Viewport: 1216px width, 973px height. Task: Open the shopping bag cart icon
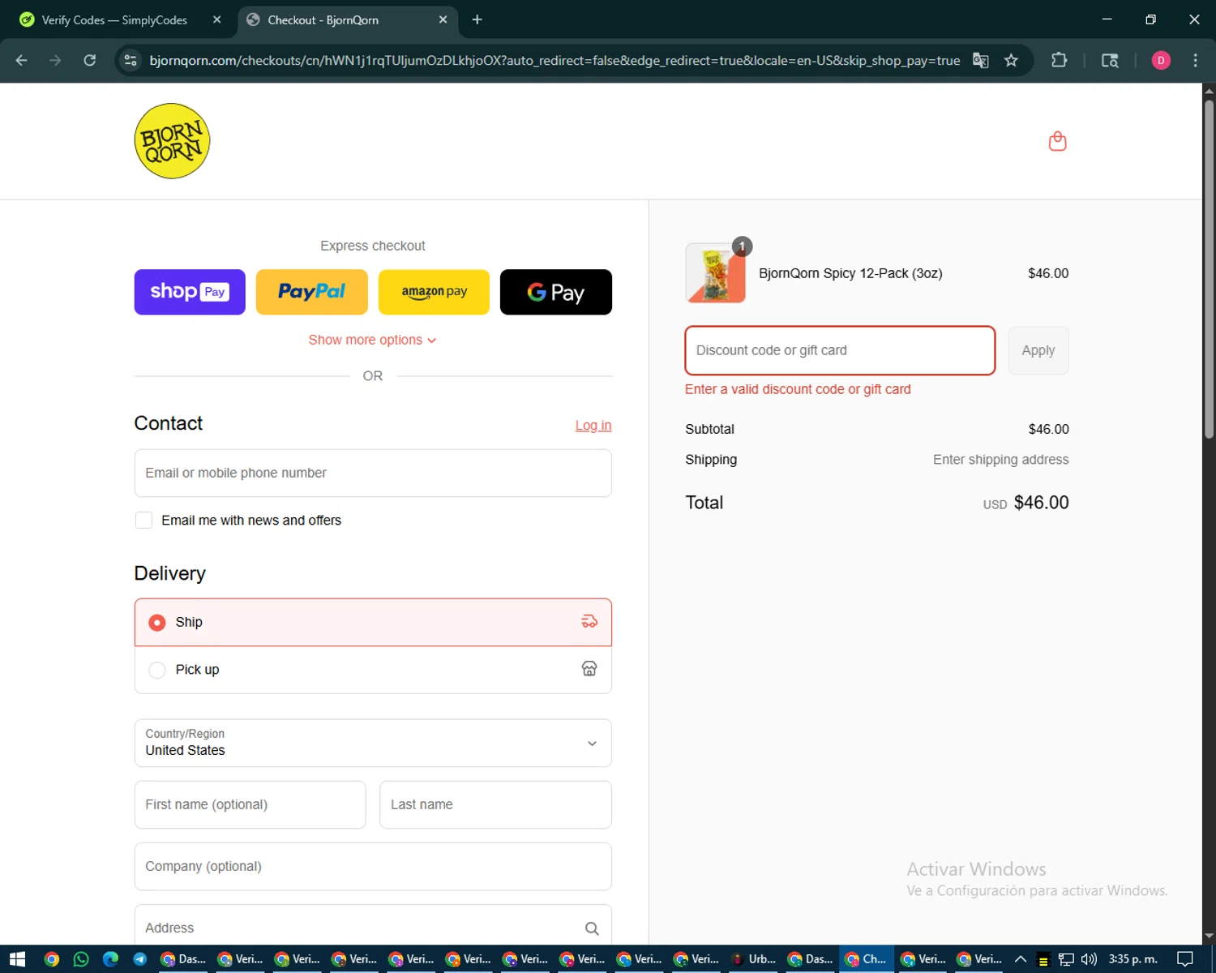pyautogui.click(x=1057, y=141)
